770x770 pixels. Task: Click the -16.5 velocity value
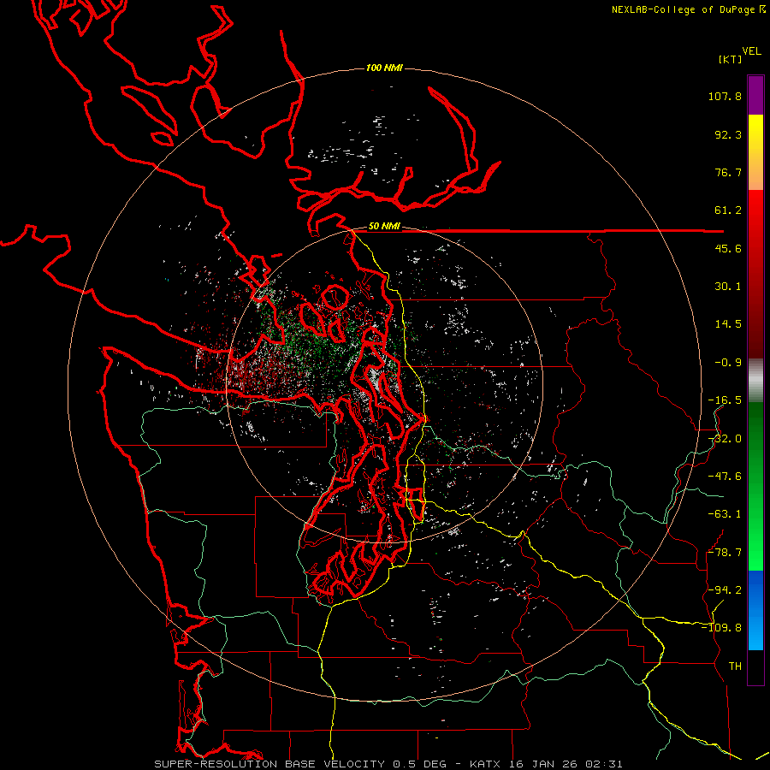(725, 400)
